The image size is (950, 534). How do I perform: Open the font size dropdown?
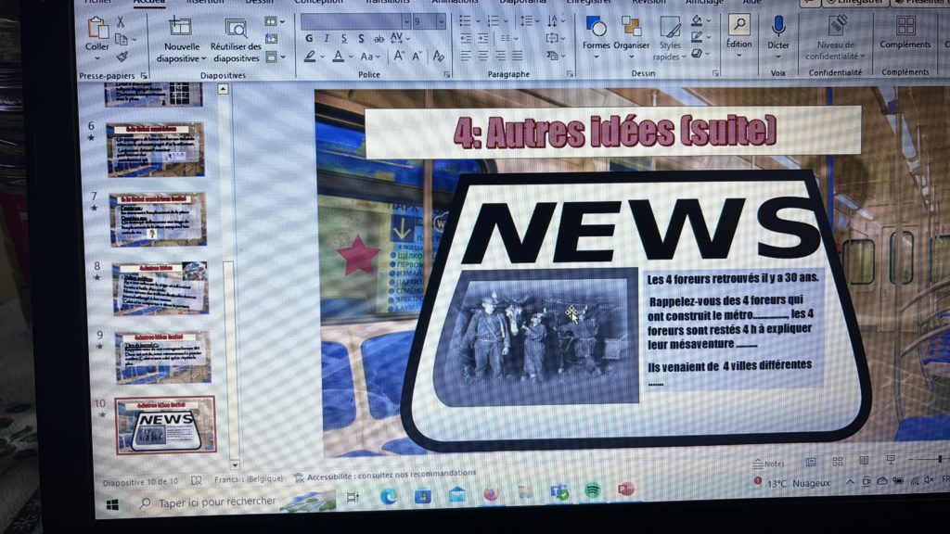(x=442, y=20)
